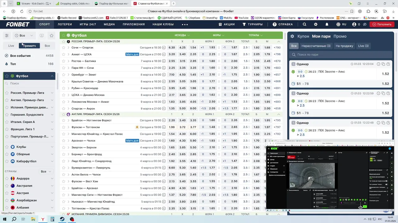
Task: Switch site language RU selector
Action: [x=341, y=24]
